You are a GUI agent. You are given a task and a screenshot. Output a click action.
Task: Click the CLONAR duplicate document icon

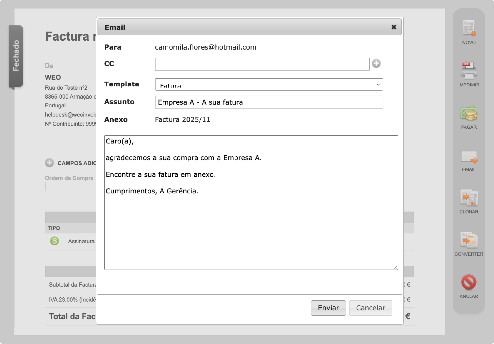[469, 198]
